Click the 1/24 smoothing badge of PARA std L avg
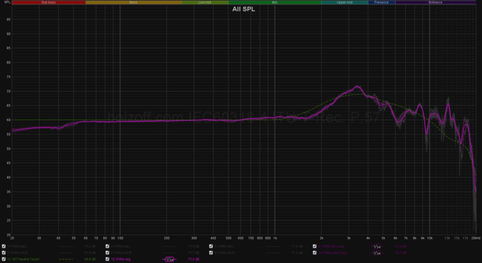This screenshot has width=482, height=263. [x=377, y=247]
